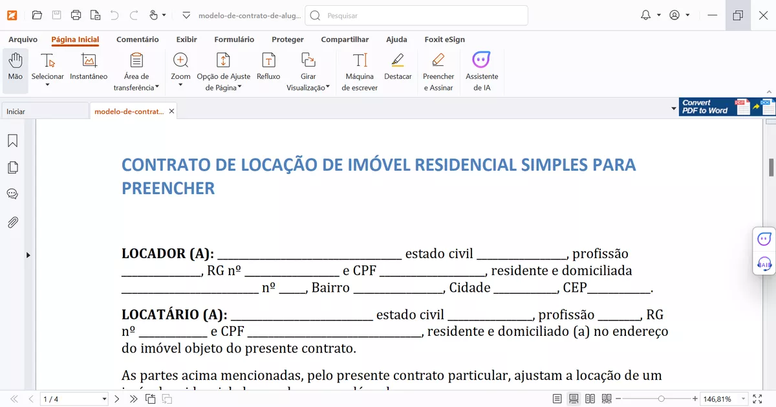Expand the Zoom tool dropdown
The height and width of the screenshot is (407, 776).
pyautogui.click(x=180, y=85)
